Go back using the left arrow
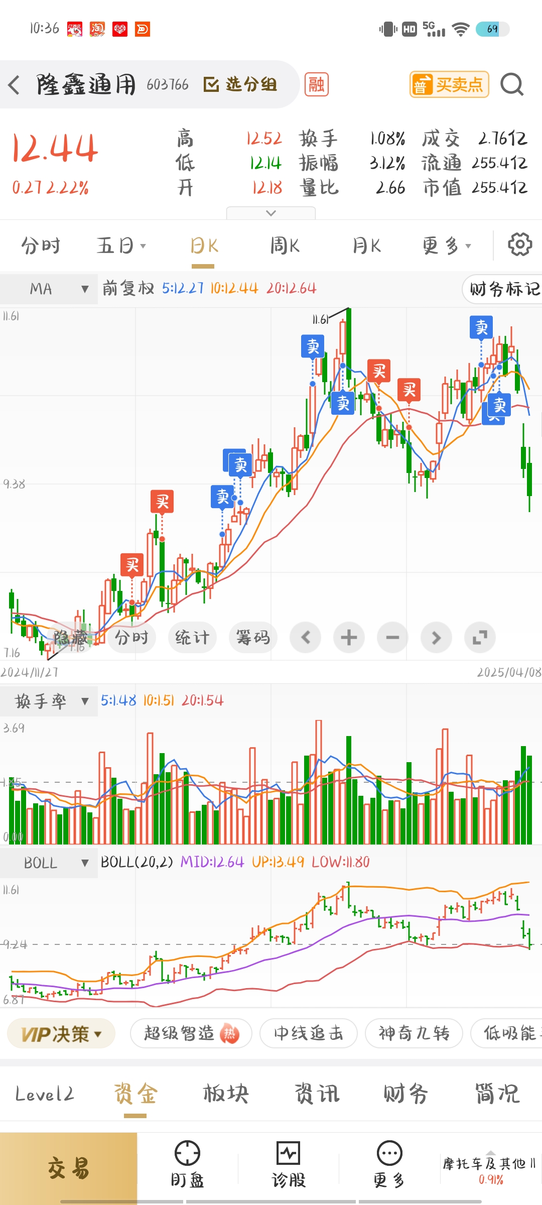Screen dimensions: 542x1205 (x=14, y=85)
